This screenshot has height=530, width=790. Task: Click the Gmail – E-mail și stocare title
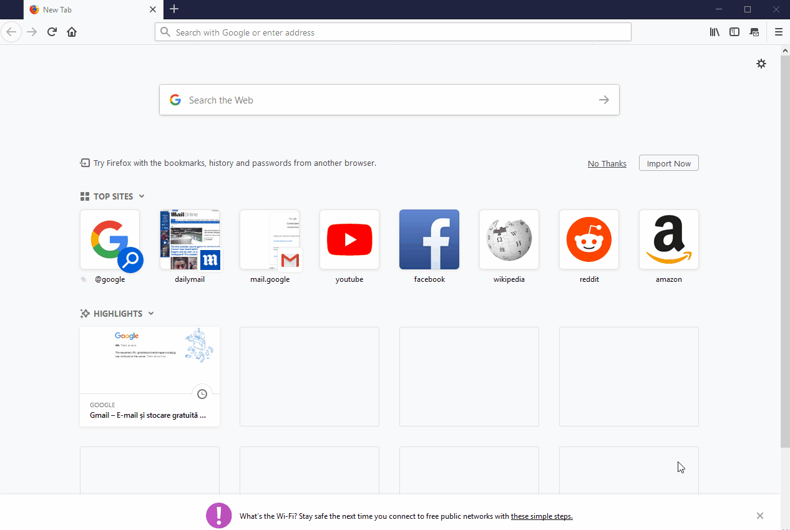(x=148, y=415)
